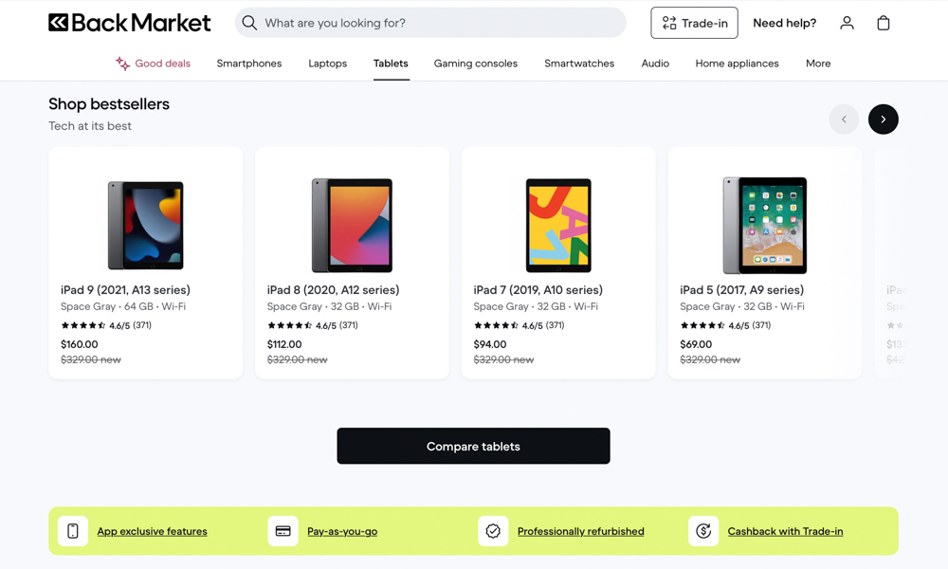This screenshot has width=948, height=569.
Task: Expand the More navigation menu
Action: [818, 64]
